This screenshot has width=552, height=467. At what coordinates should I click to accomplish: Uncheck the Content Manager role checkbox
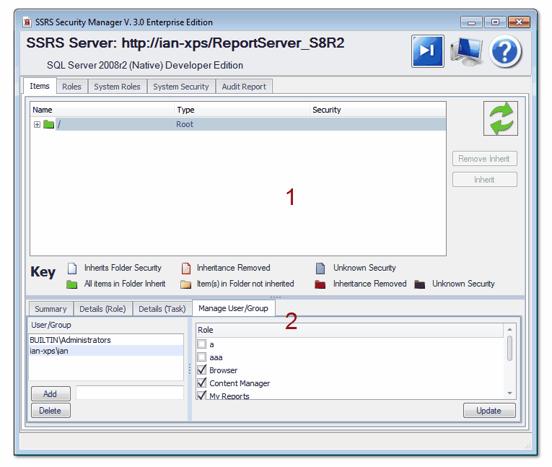pyautogui.click(x=202, y=383)
